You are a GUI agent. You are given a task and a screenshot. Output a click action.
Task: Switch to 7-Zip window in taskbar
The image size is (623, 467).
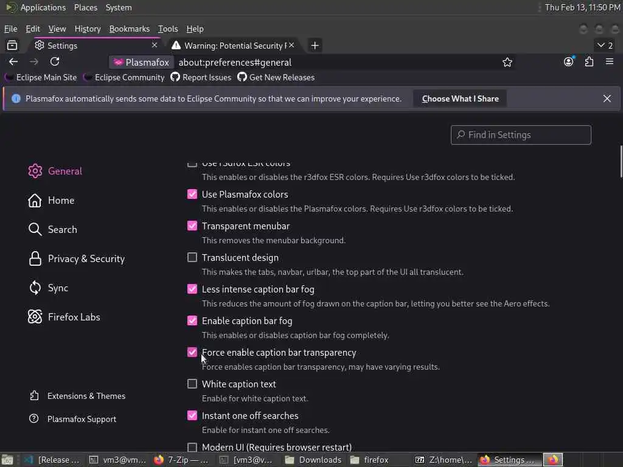pyautogui.click(x=181, y=460)
